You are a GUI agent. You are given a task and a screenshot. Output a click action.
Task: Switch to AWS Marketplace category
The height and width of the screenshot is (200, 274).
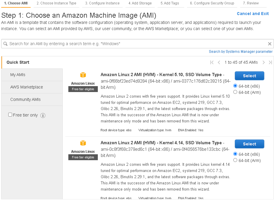[32, 87]
